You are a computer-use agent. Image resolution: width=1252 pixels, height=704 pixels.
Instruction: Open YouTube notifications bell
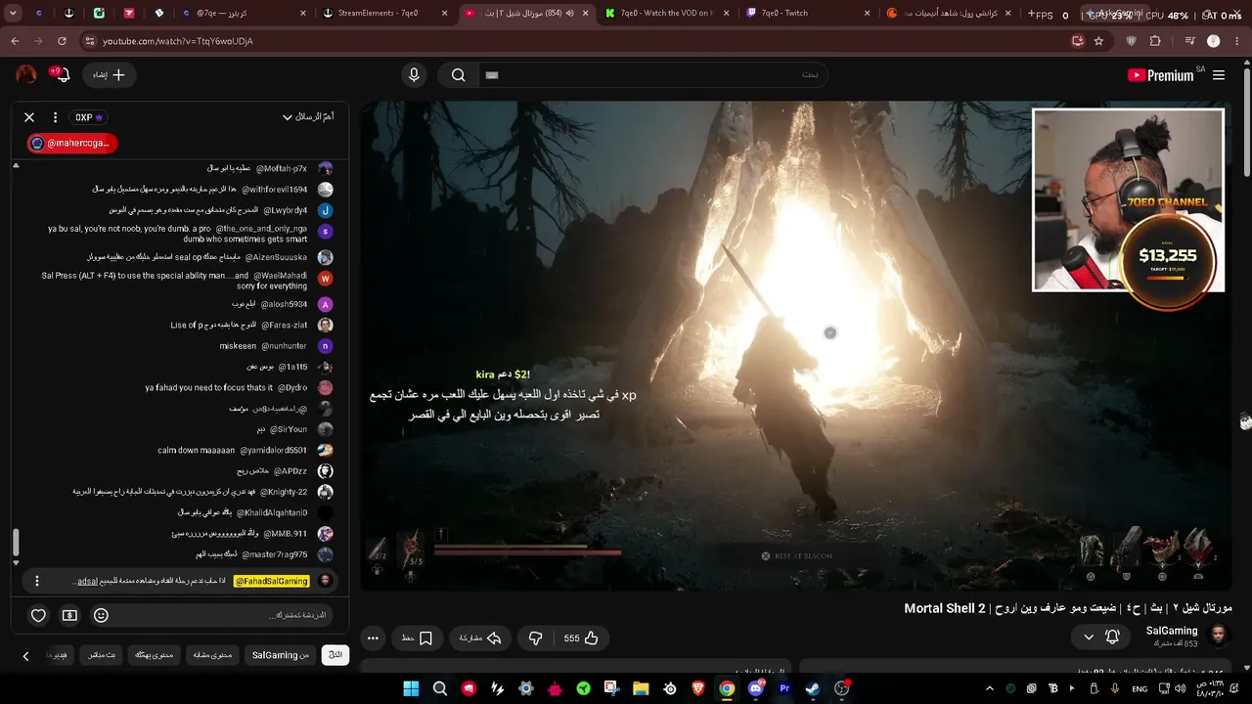tap(63, 75)
